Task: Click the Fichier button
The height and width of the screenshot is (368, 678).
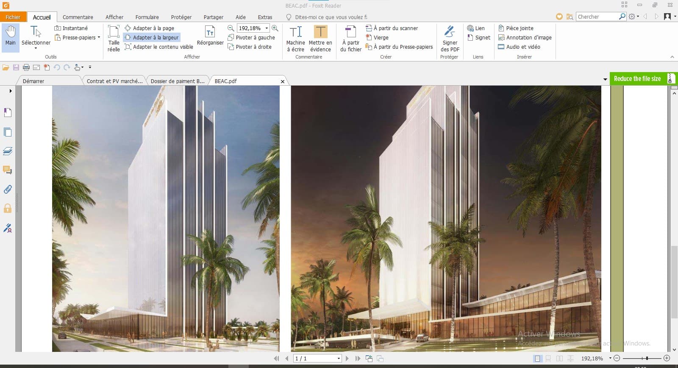Action: pyautogui.click(x=13, y=17)
